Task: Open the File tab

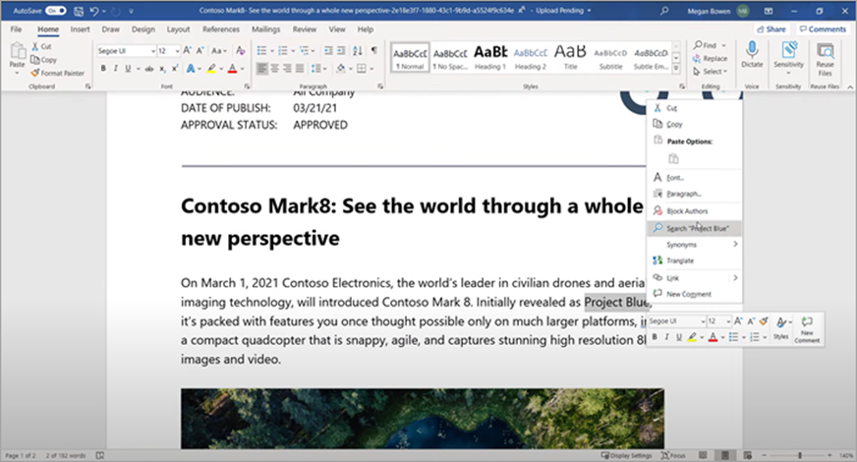Action: pos(17,29)
